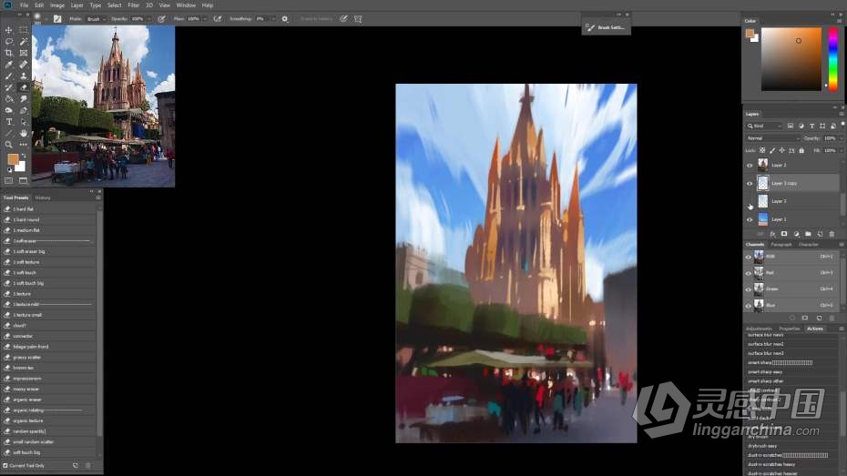Toggle Red channel visibility
This screenshot has height=476, width=847.
tap(749, 273)
